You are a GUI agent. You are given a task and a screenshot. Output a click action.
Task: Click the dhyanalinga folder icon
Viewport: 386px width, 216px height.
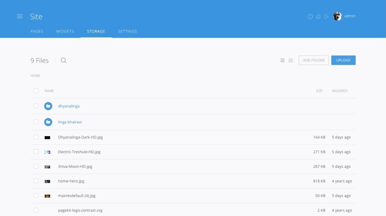pyautogui.click(x=48, y=106)
